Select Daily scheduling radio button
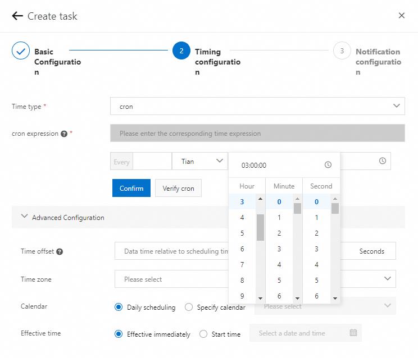 click(x=119, y=307)
